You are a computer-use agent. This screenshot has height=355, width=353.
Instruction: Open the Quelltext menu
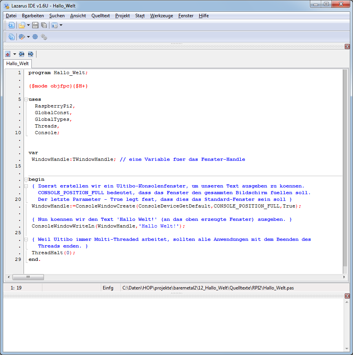[100, 16]
